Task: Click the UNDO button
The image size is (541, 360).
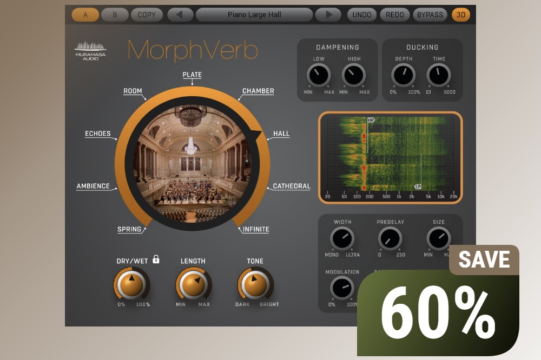Action: click(x=361, y=15)
